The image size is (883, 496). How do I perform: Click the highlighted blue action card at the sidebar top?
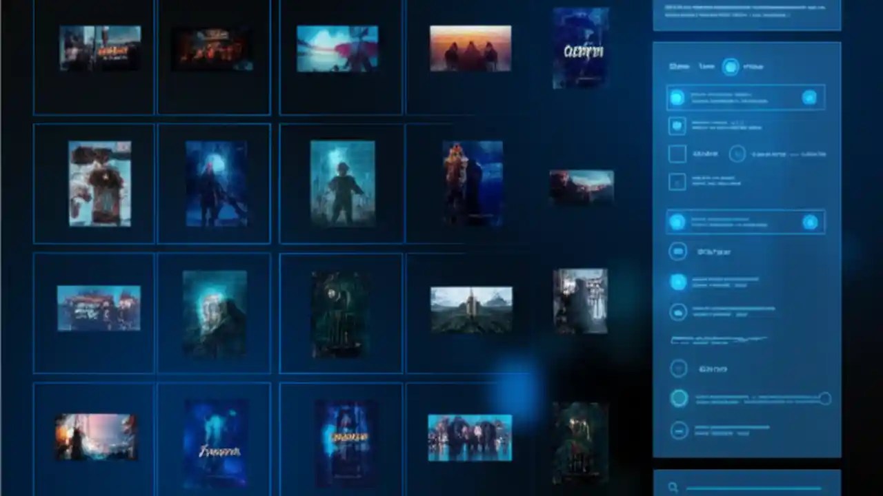click(x=745, y=97)
